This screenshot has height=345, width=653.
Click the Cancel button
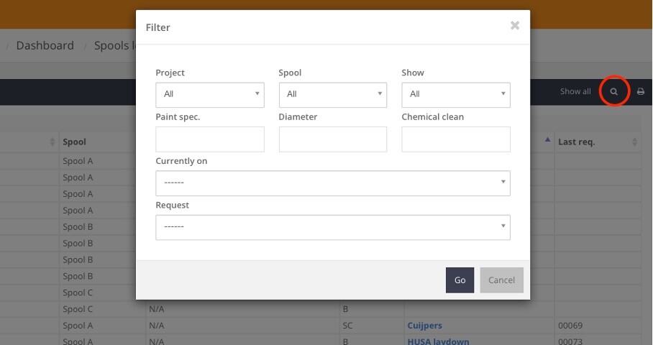click(x=501, y=280)
